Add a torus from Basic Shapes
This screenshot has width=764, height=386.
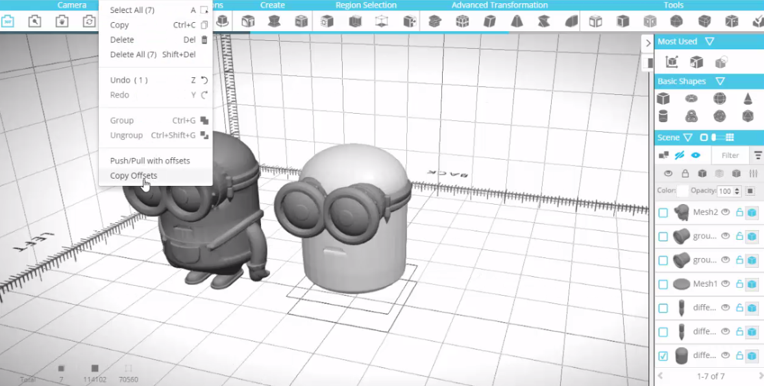pyautogui.click(x=691, y=99)
